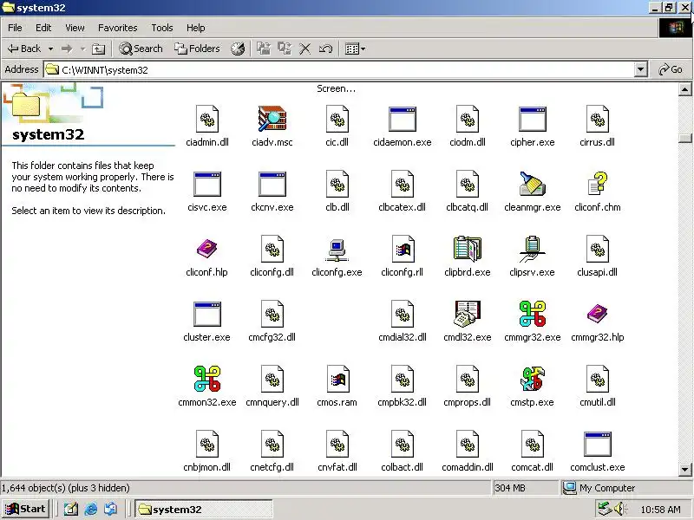The image size is (694, 520).
Task: Click the Undo toolbar icon
Action: [x=325, y=49]
